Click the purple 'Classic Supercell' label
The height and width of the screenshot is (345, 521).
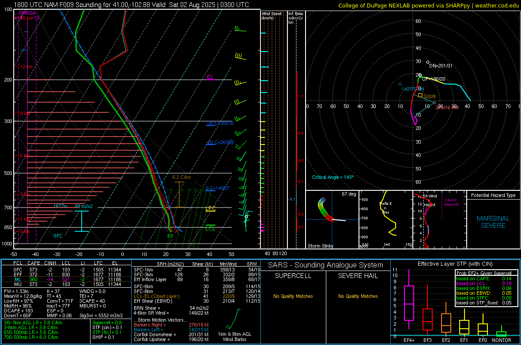[451, 202]
